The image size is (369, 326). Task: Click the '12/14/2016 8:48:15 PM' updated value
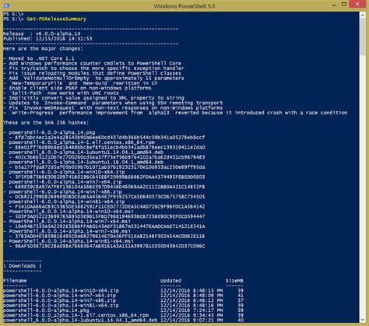192,290
